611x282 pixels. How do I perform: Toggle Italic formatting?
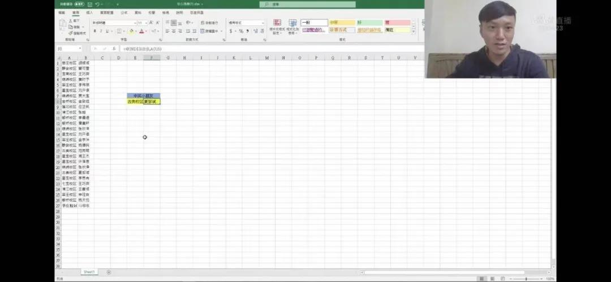(101, 31)
